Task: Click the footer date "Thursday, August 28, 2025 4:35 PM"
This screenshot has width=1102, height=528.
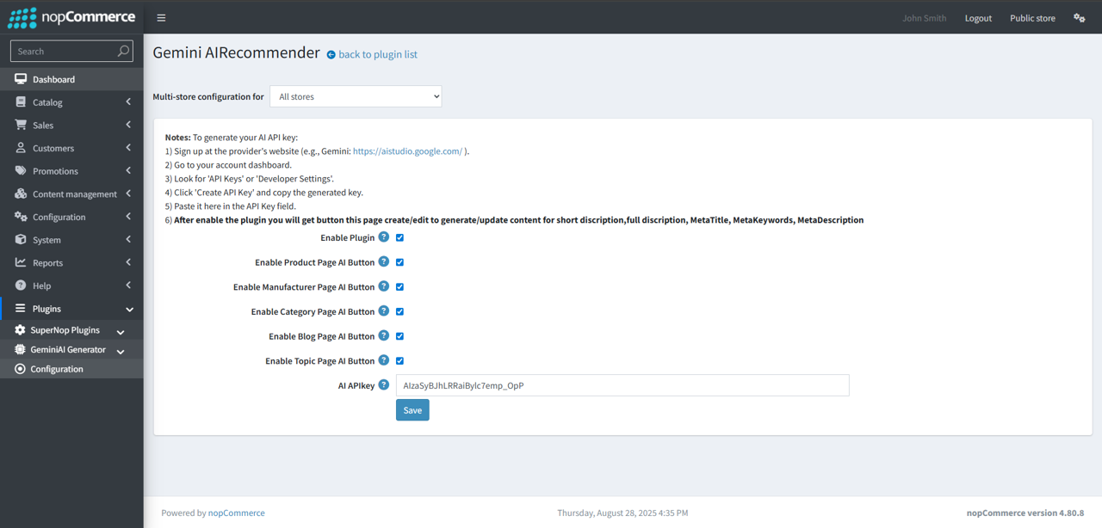Action: point(622,513)
